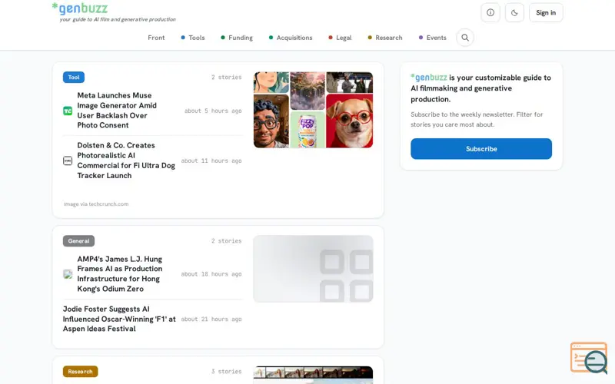Click '2 stories' count in Tool card

tap(226, 78)
